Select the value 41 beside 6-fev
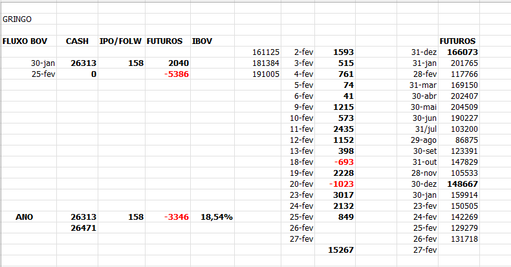 click(335, 96)
